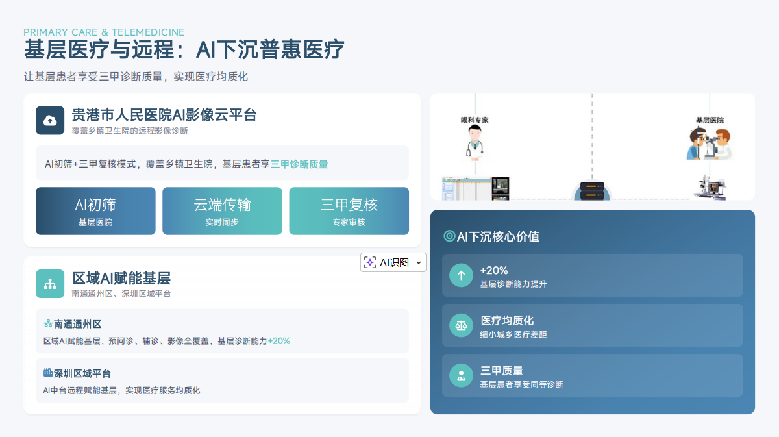Viewport: 779px width, 437px height.
Task: Click the server icon in the diagram
Action: point(591,192)
